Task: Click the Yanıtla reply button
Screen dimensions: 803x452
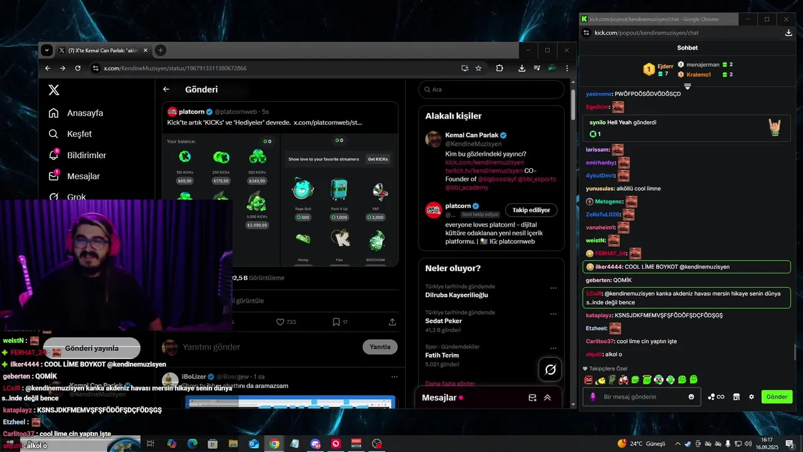Action: [380, 347]
